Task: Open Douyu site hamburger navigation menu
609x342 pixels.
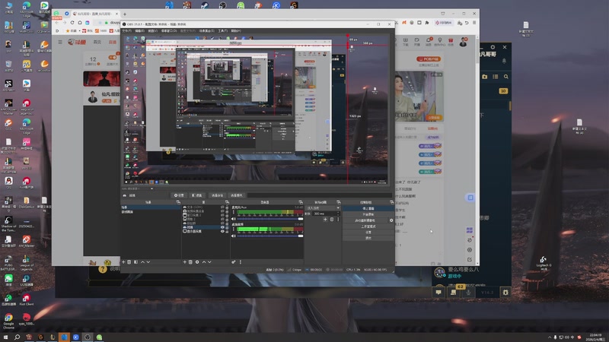Action: 60,42
